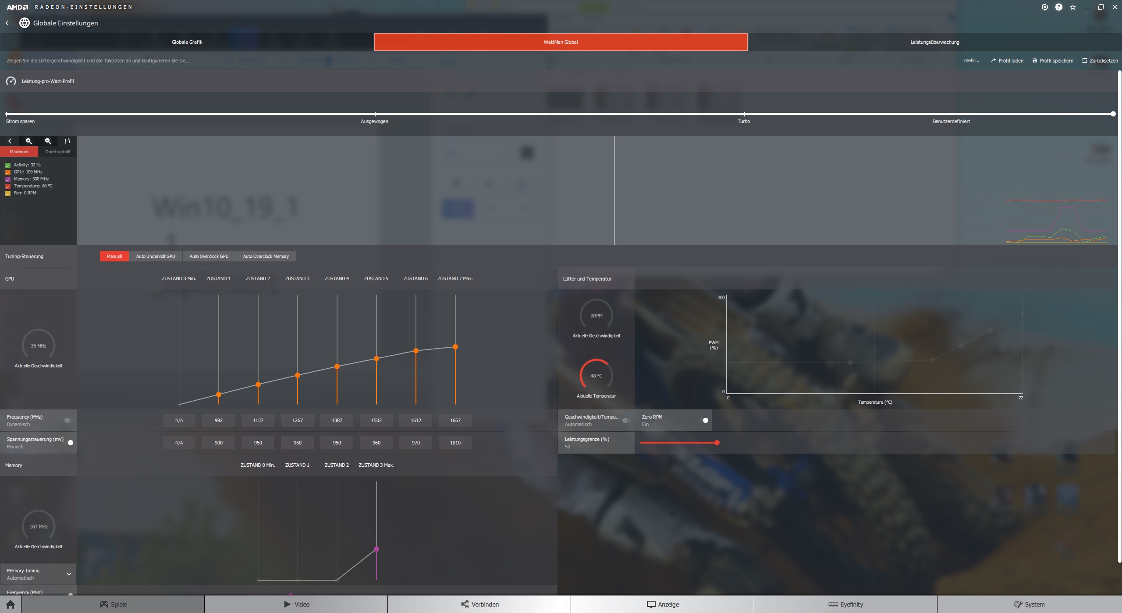Zoom out of the monitoring graph
The width and height of the screenshot is (1122, 613).
48,141
